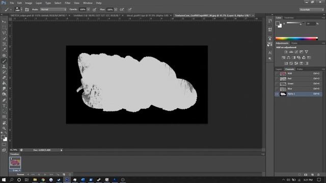
Task: Toggle visibility of the RGB channel
Action: (277, 74)
